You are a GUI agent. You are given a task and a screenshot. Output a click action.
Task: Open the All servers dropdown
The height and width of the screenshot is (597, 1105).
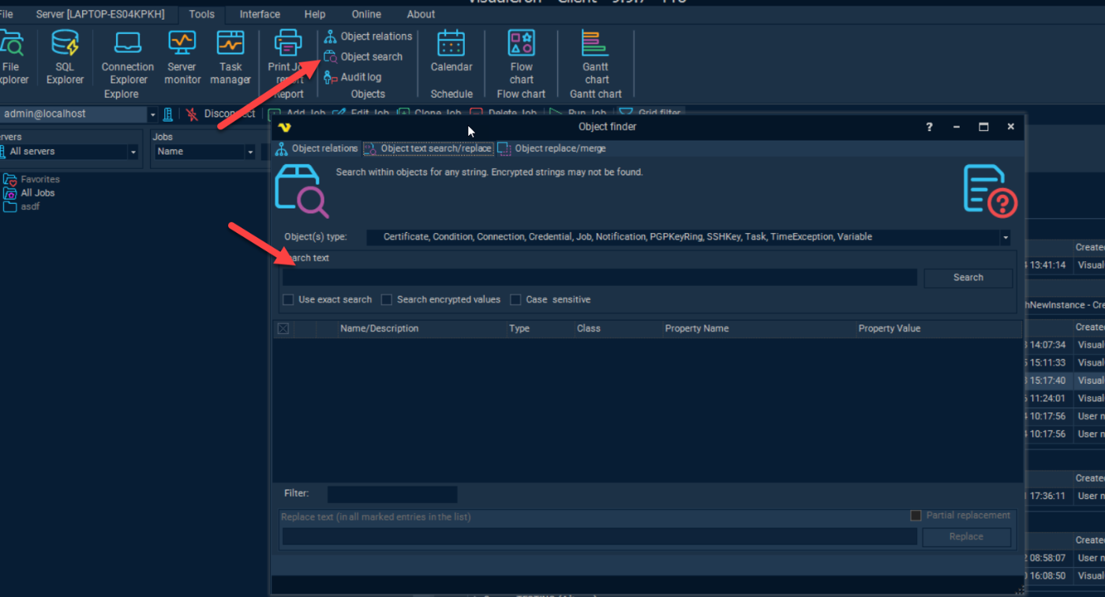coord(133,152)
